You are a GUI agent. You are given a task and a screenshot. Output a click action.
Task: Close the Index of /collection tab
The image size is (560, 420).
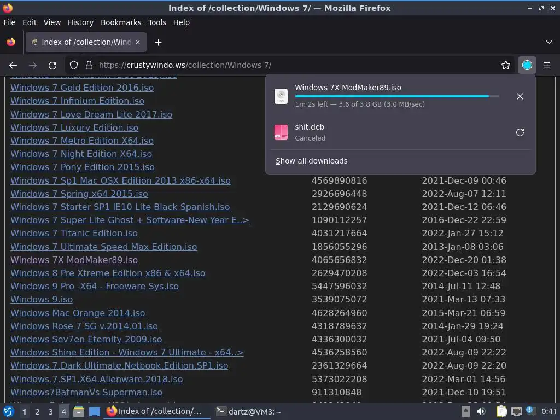[138, 42]
